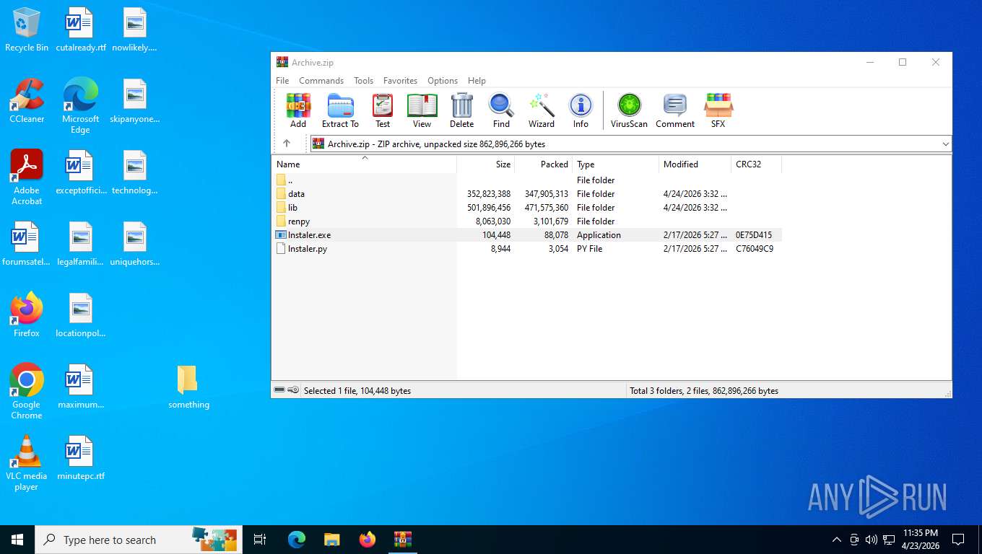
Task: Open the Commands menu
Action: pyautogui.click(x=321, y=81)
